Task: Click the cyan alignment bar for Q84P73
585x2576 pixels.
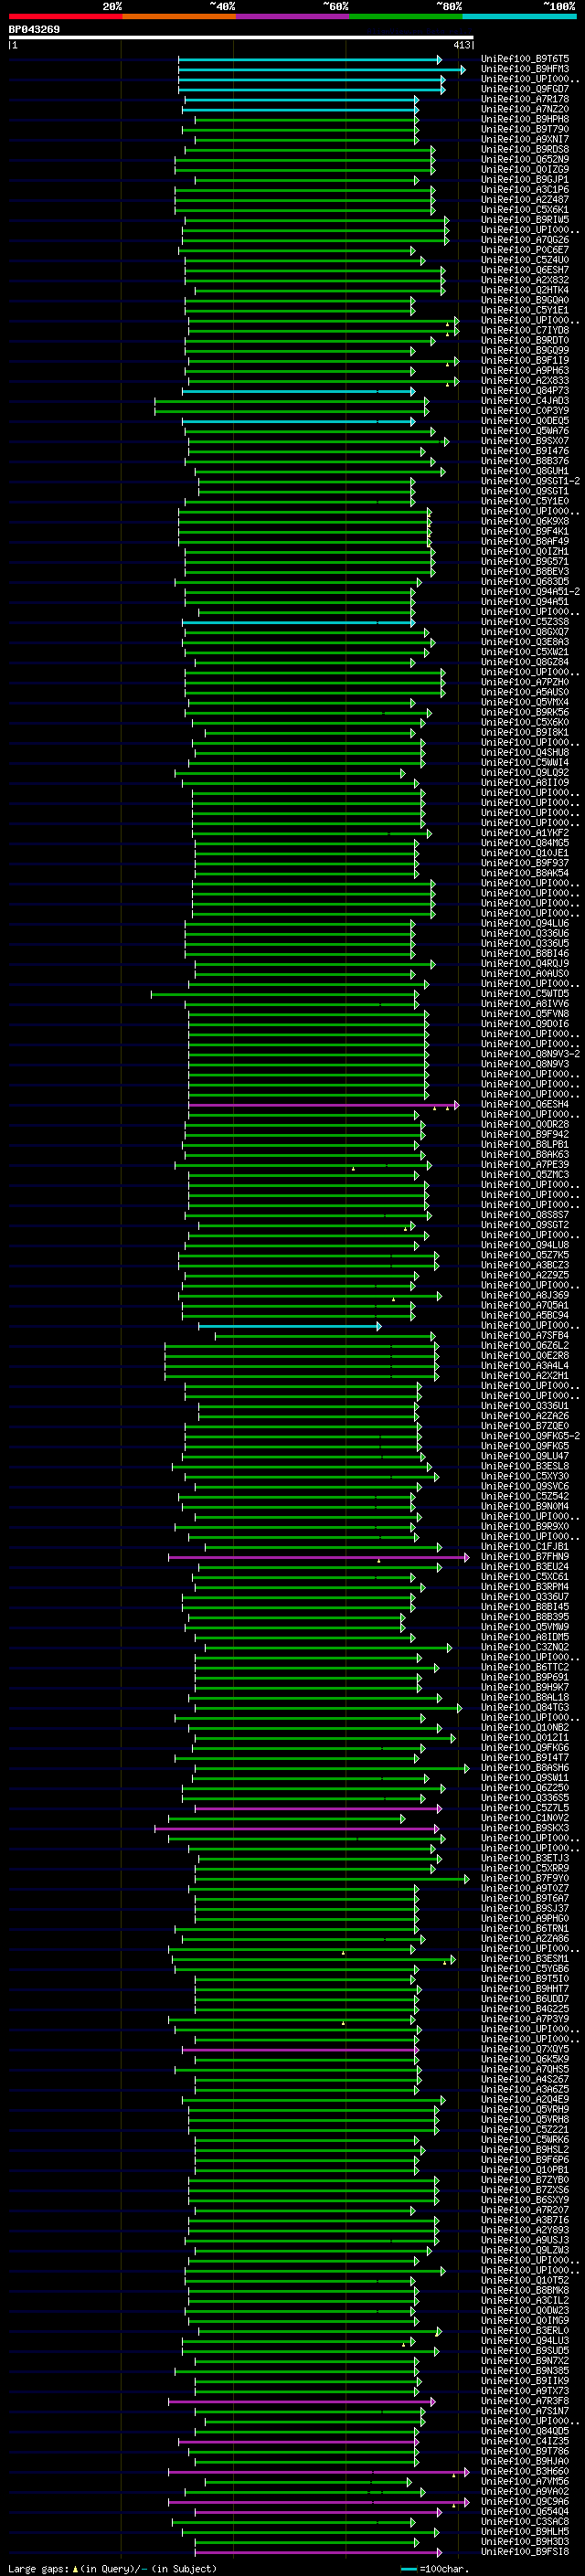Action: 298,391
